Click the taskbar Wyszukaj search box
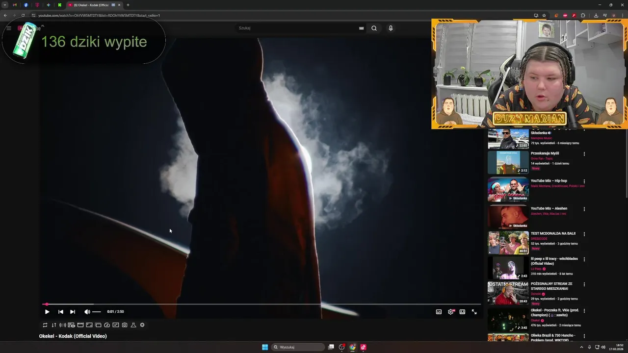Image resolution: width=628 pixels, height=353 pixels. coord(298,347)
